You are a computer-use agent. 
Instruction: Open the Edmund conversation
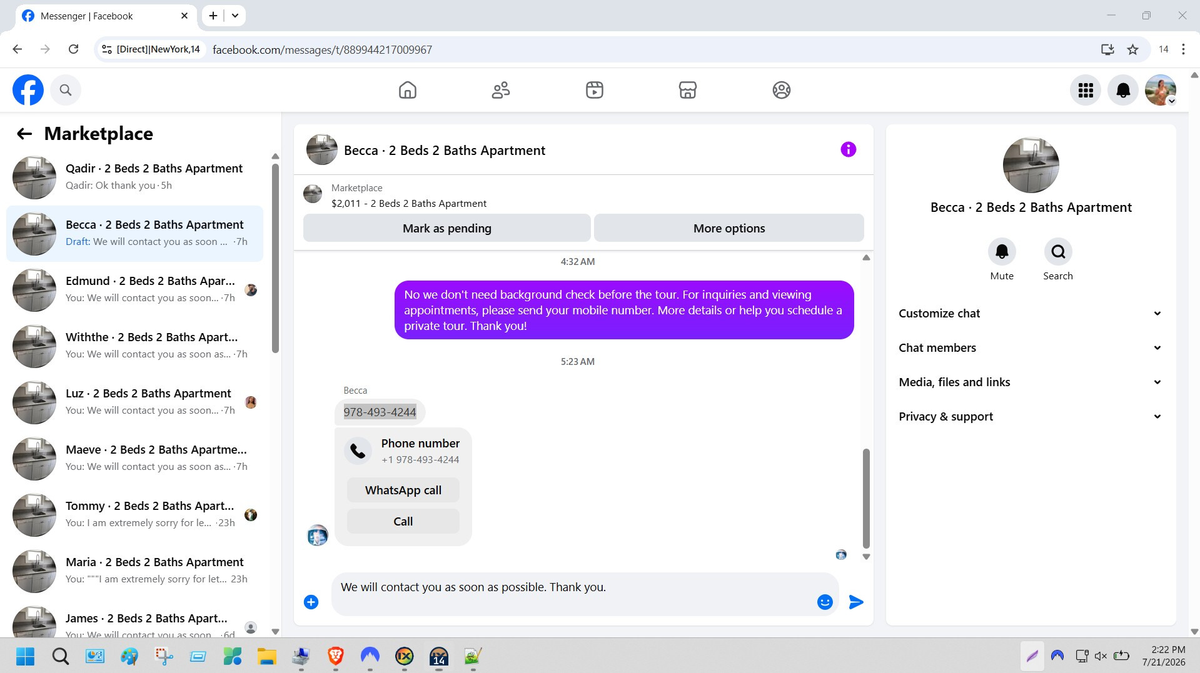click(134, 290)
